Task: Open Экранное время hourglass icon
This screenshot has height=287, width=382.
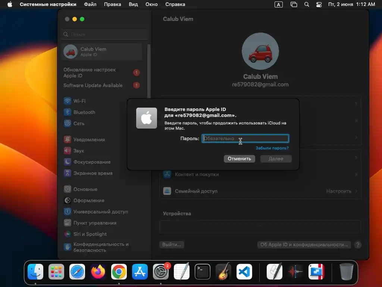Action: pyautogui.click(x=68, y=173)
